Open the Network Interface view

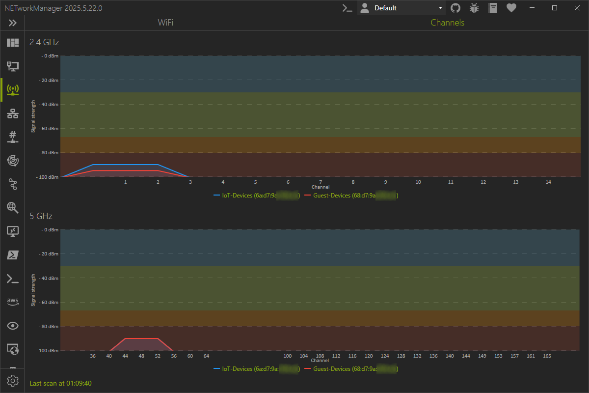[12, 66]
